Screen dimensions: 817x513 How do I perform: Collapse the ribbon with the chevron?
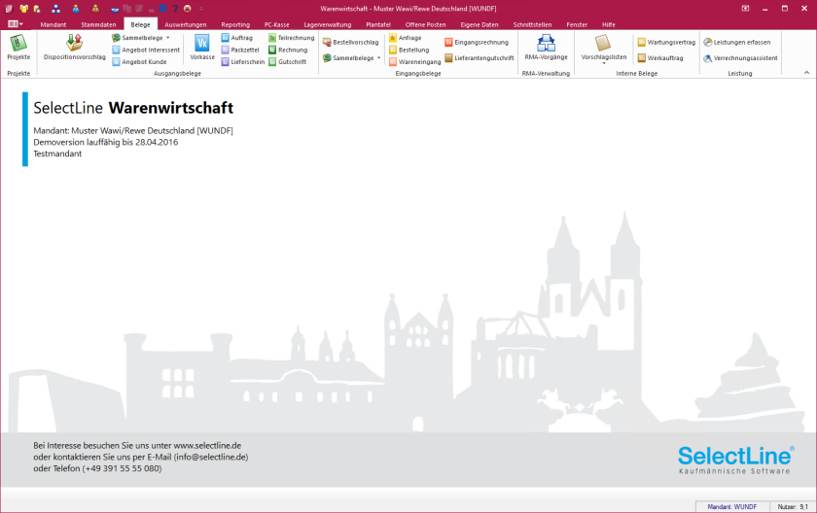click(x=806, y=73)
